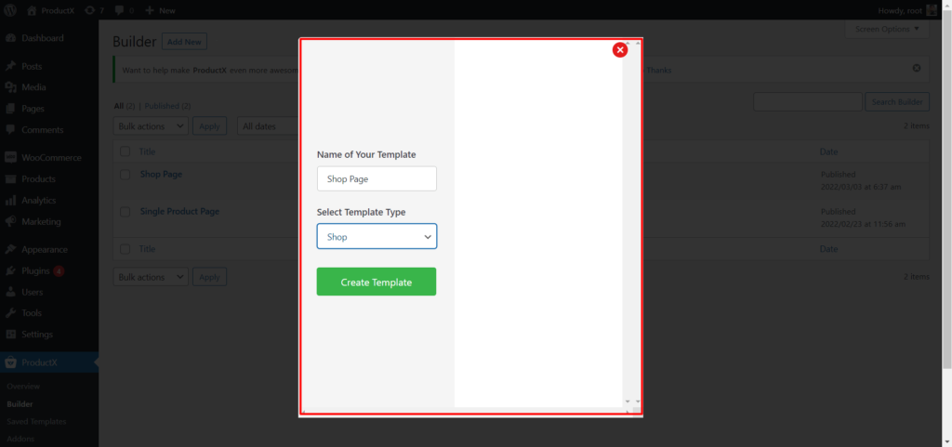This screenshot has width=952, height=447.
Task: Open the Pages menu item
Action: tap(33, 109)
